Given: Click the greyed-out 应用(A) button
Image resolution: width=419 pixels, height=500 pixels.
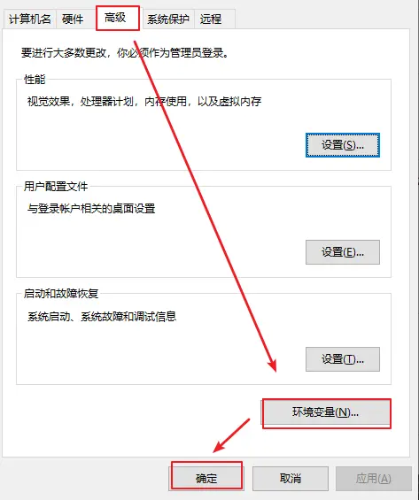Looking at the screenshot, I should tap(373, 478).
